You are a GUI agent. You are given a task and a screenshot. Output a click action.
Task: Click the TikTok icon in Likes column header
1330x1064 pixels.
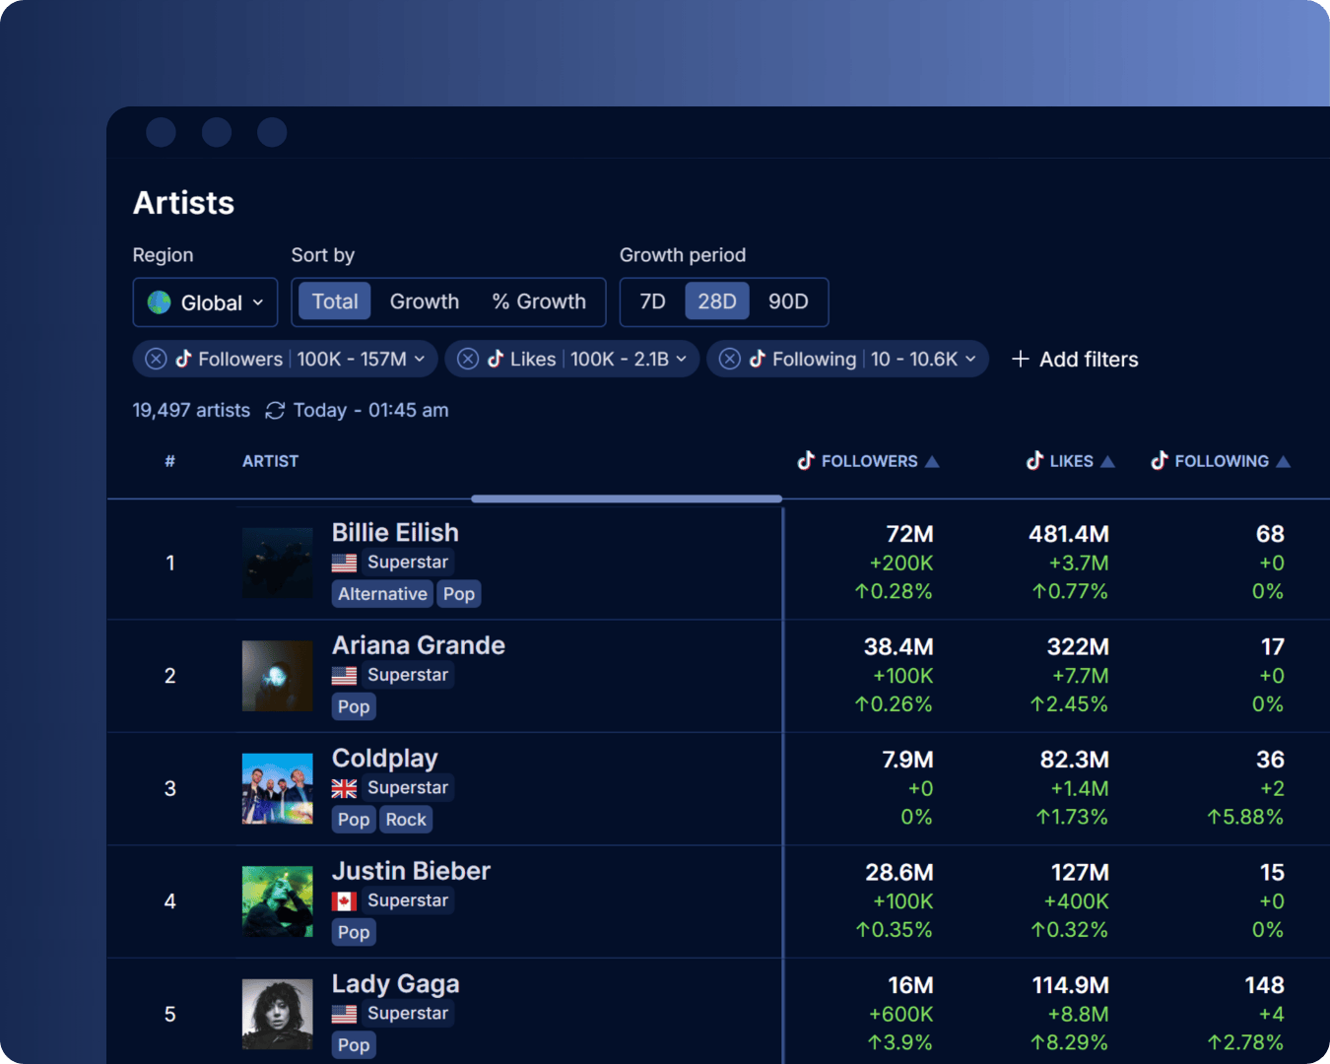point(1034,461)
